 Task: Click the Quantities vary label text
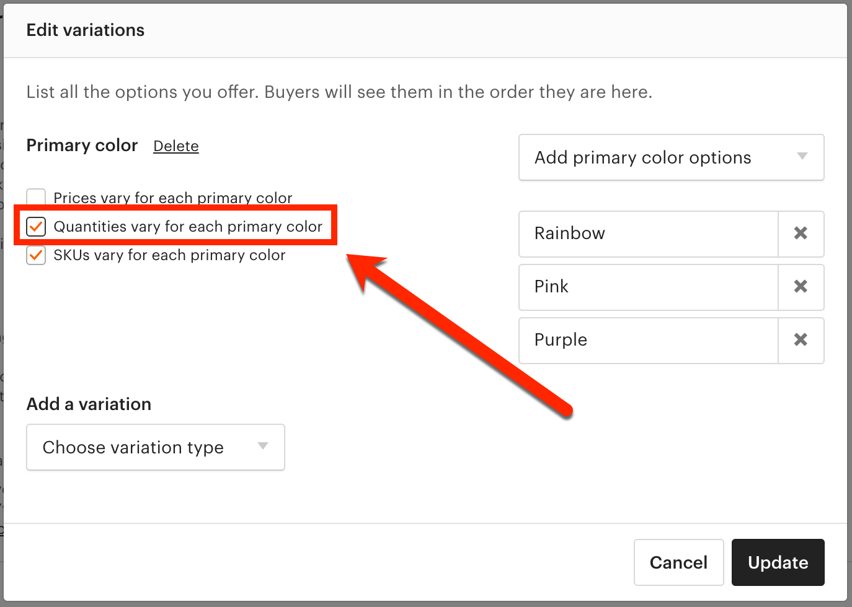(188, 227)
